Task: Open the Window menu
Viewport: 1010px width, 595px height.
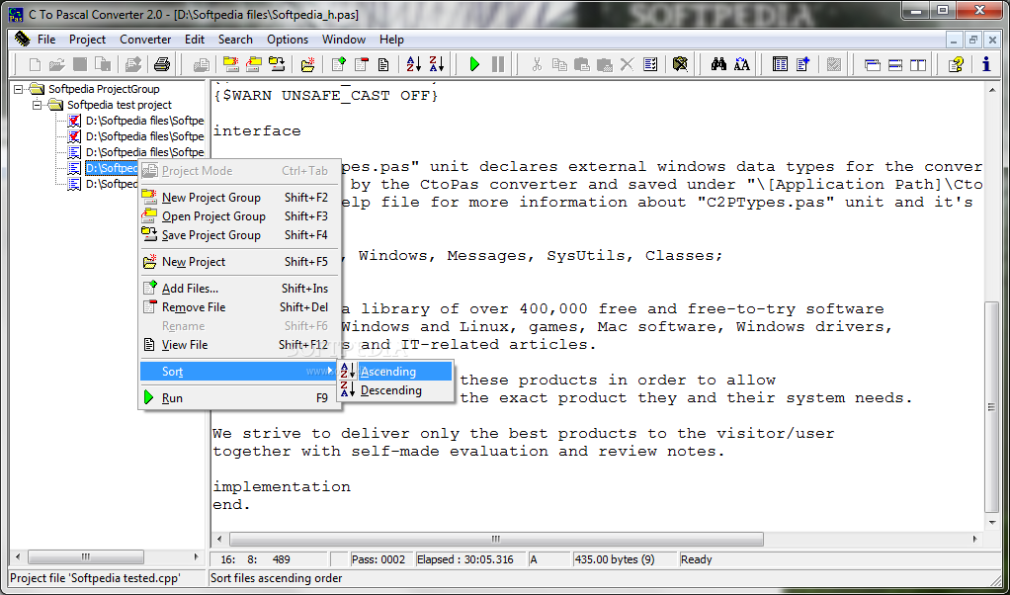Action: (x=344, y=40)
